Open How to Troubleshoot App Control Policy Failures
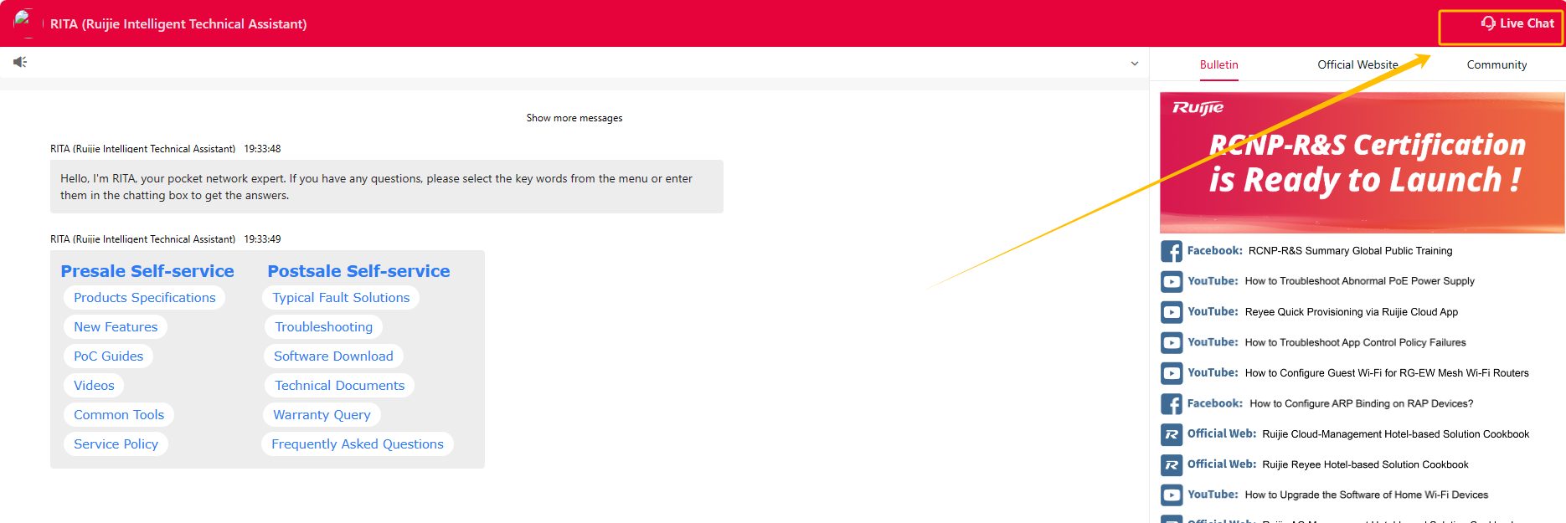Viewport: 1566px width, 523px height. tap(1355, 342)
